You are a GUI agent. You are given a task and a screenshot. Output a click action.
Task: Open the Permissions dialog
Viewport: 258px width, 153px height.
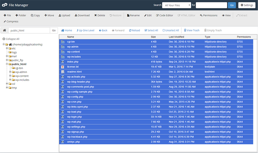click(209, 15)
